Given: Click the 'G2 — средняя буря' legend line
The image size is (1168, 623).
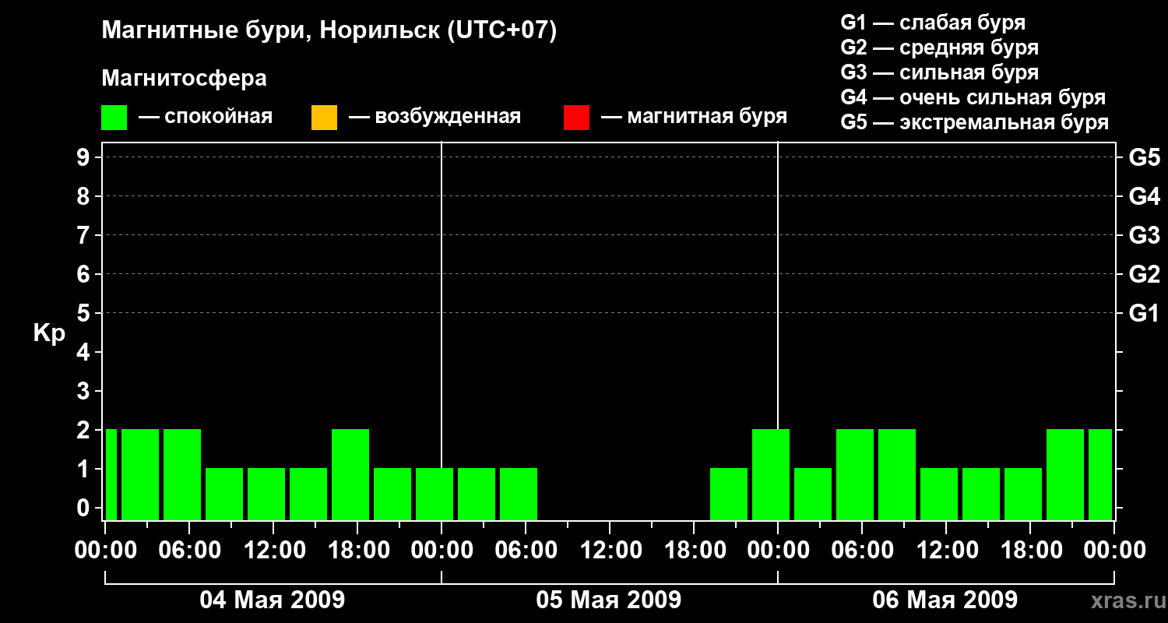Looking at the screenshot, I should [940, 48].
